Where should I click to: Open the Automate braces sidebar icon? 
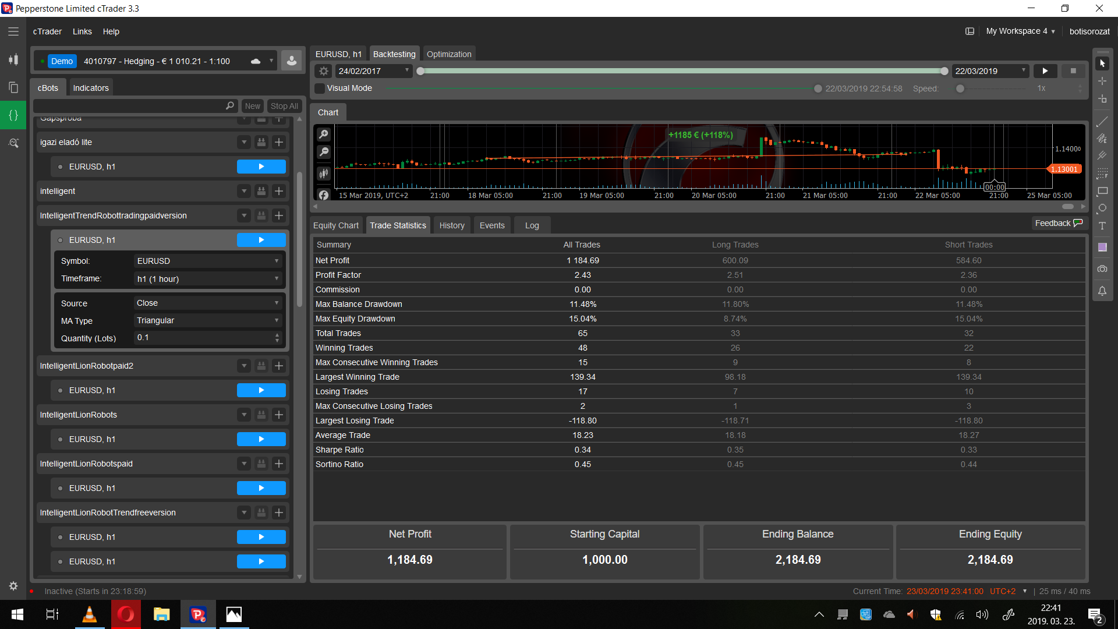pyautogui.click(x=13, y=115)
